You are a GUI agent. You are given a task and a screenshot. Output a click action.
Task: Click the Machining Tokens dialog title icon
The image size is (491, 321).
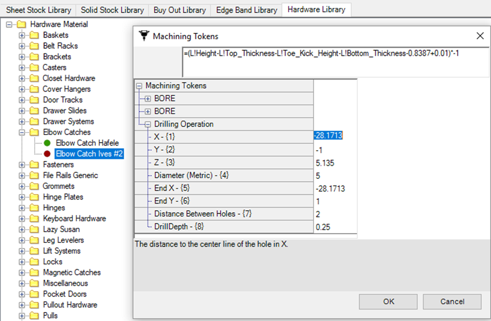point(144,36)
